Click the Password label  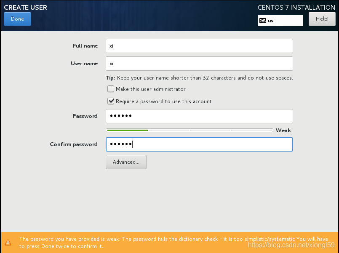point(85,116)
